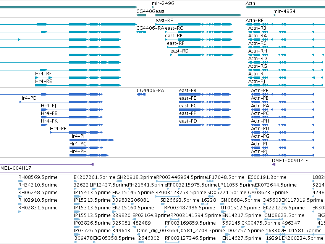
Task: Click the RH34310.5prime EST label
Action: tap(38, 185)
